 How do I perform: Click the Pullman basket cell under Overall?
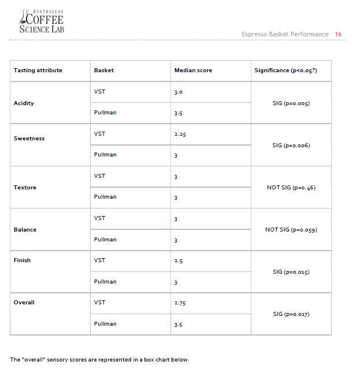[105, 324]
